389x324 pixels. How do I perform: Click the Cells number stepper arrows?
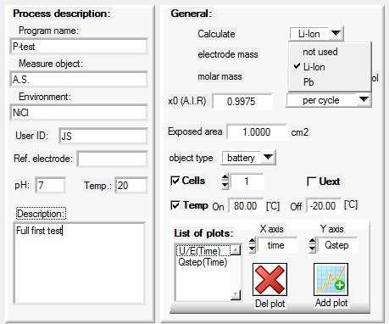tap(225, 182)
